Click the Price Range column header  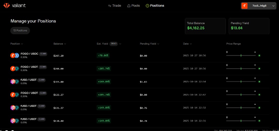click(234, 44)
